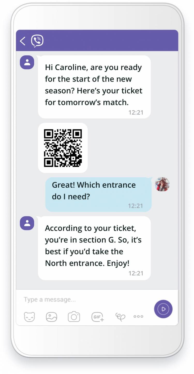The height and width of the screenshot is (374, 194).
Task: Open the sticker picker bear icon
Action: (29, 317)
